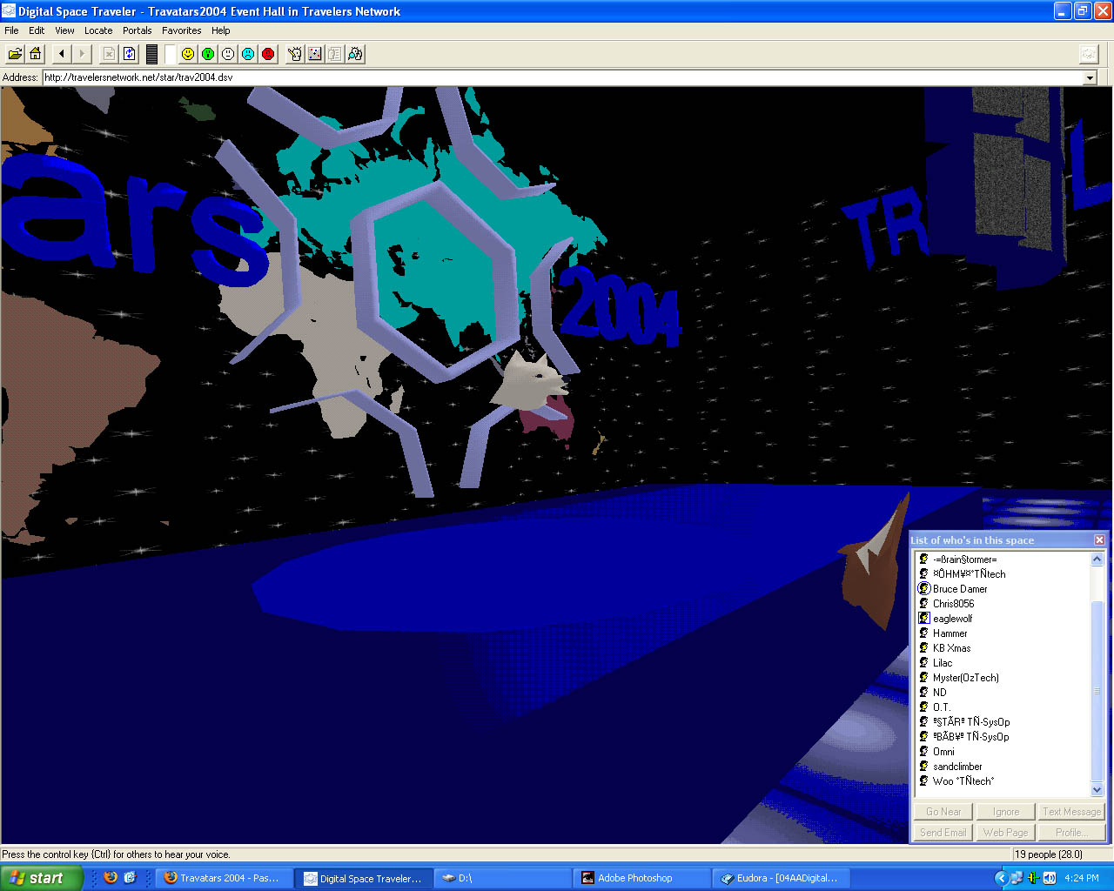This screenshot has width=1114, height=891.
Task: Click the Text Message button
Action: (x=1071, y=812)
